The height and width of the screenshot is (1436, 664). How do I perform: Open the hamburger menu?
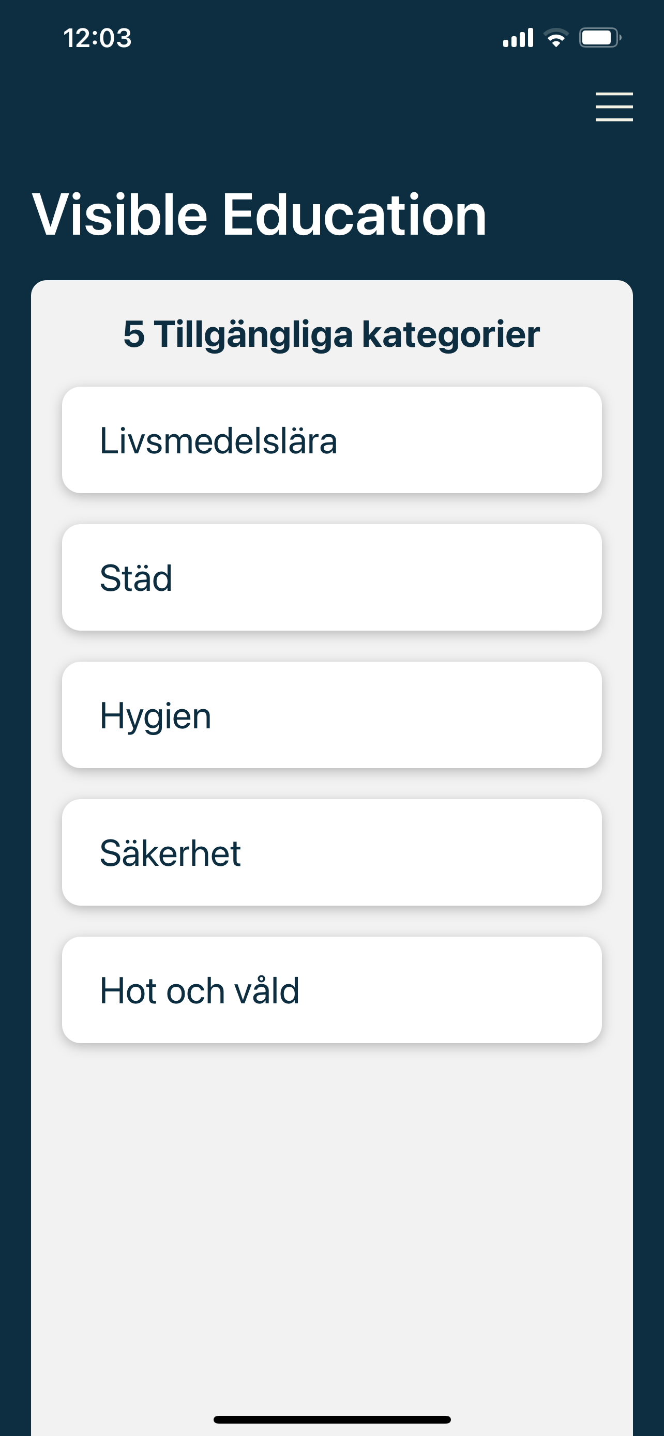(x=614, y=106)
